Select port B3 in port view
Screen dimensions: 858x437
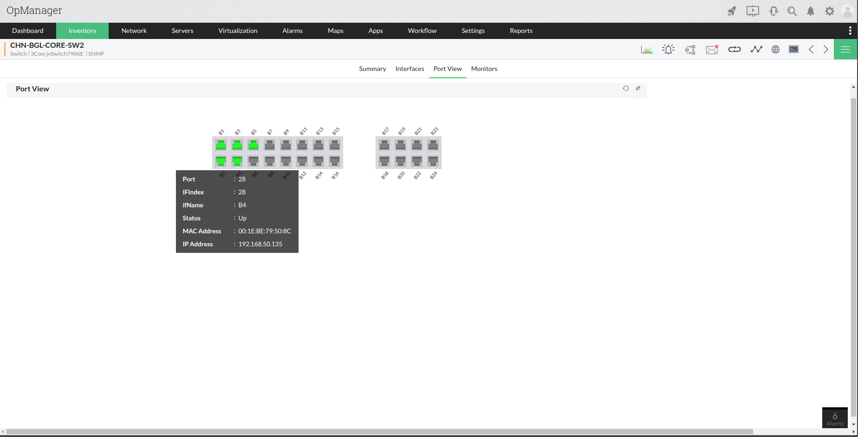click(237, 145)
